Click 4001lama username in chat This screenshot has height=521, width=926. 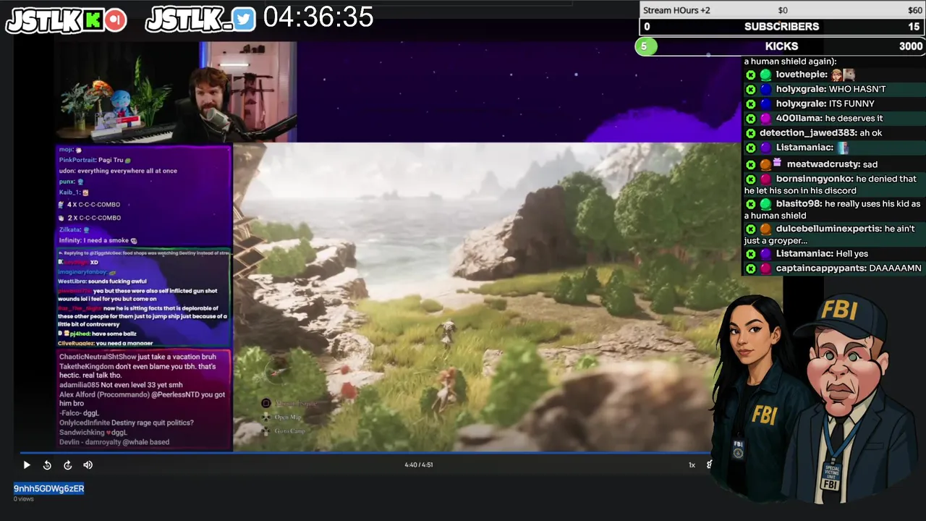(x=799, y=118)
